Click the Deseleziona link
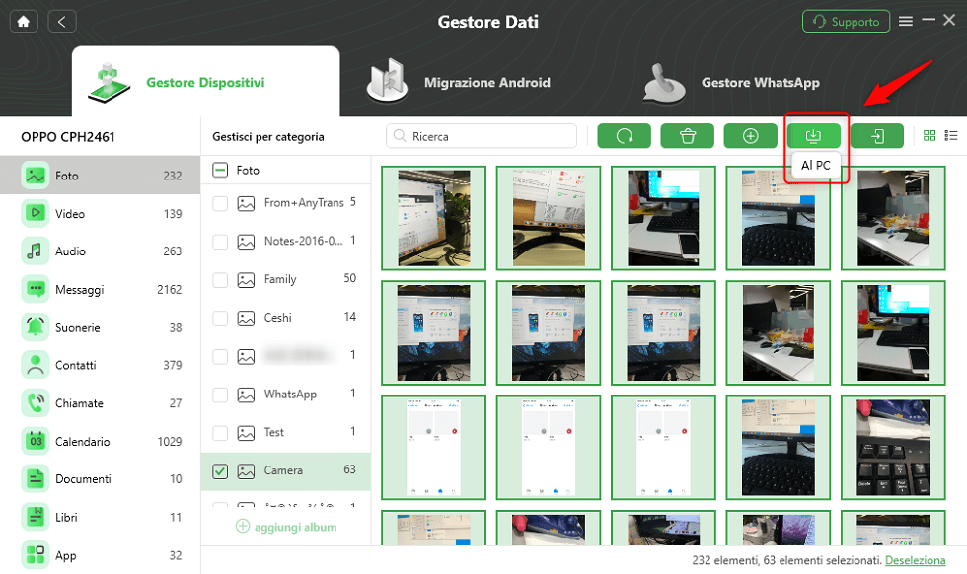 [916, 560]
